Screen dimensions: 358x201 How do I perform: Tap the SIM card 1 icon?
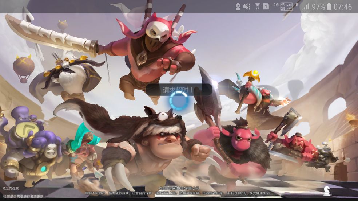click(266, 7)
